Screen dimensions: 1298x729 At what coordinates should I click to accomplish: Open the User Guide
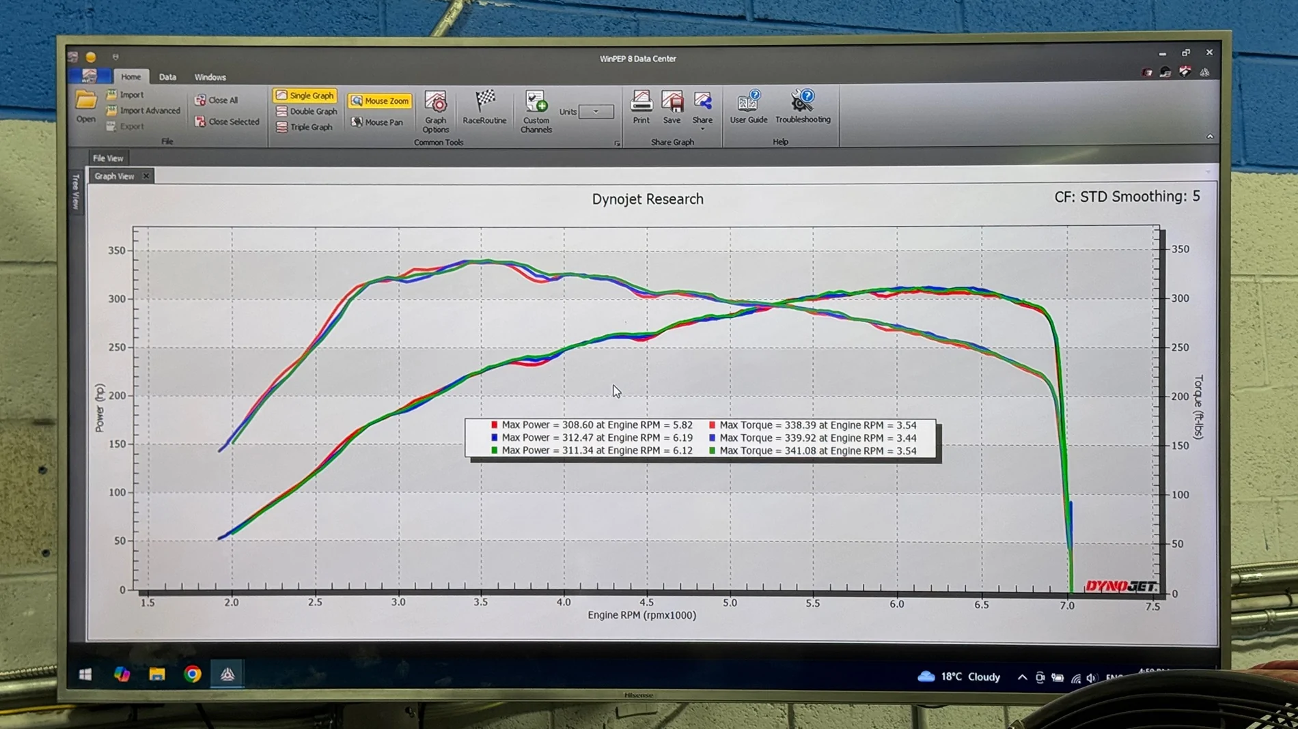(x=748, y=107)
